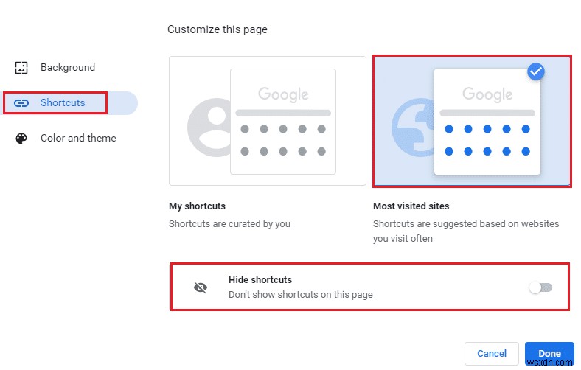Click the blue checkmark badge on Most visited
Screen dimensions: 581x370
pos(536,71)
